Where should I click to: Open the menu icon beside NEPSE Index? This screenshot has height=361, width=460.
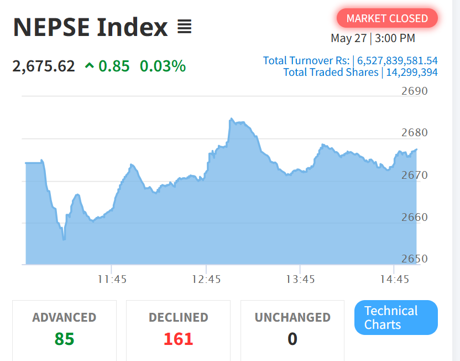pos(185,27)
